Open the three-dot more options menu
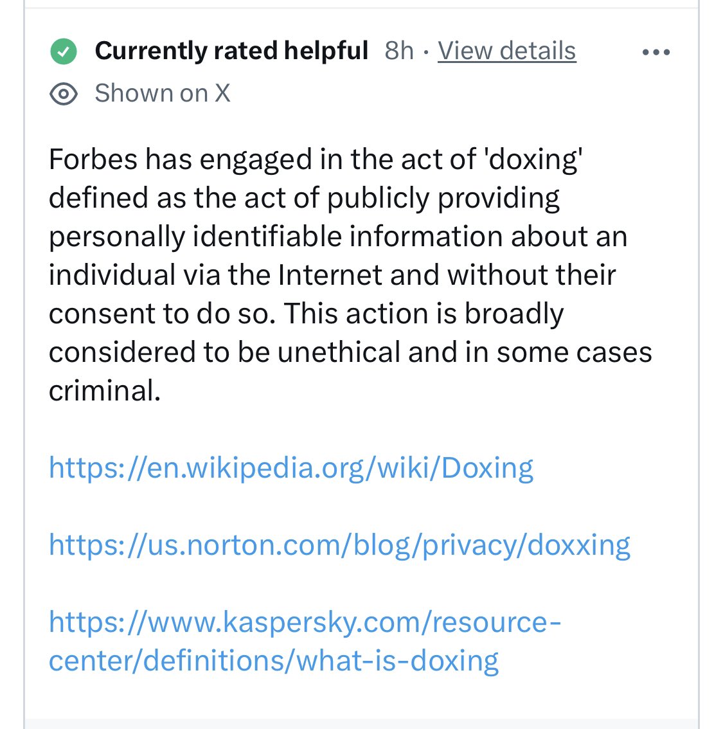This screenshot has width=723, height=729. coord(656,52)
